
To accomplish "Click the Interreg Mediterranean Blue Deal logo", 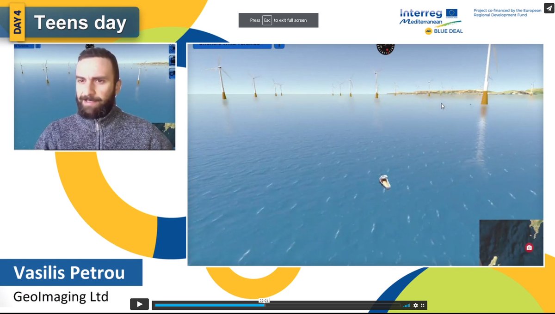I will [431, 21].
